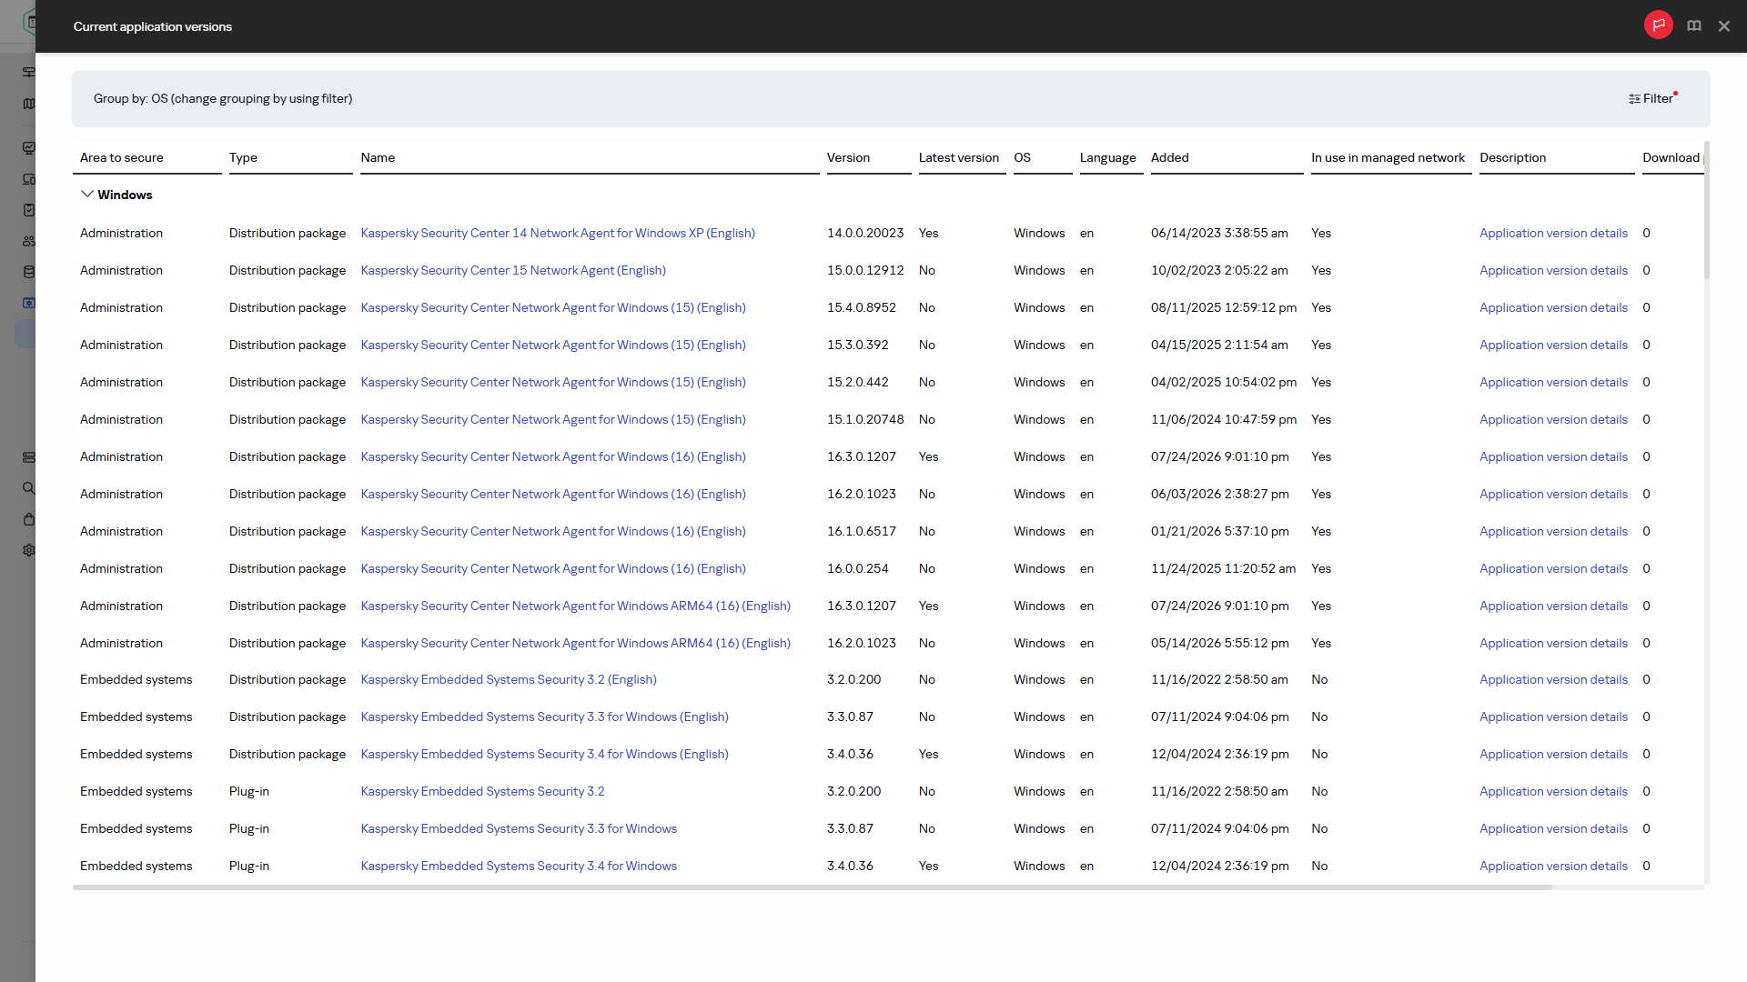View Application version details for version 14.0.0.20023
This screenshot has height=982, width=1747.
[x=1553, y=233]
